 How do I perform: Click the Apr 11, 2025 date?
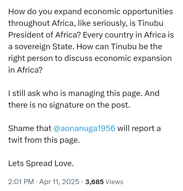pyautogui.click(x=59, y=182)
